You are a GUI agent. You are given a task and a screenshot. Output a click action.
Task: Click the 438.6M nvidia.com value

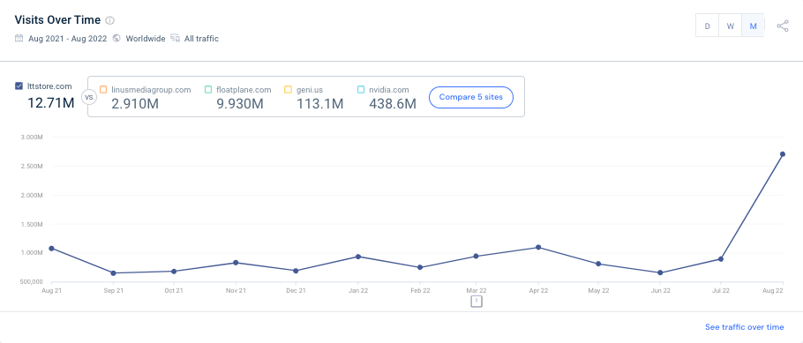click(x=393, y=104)
